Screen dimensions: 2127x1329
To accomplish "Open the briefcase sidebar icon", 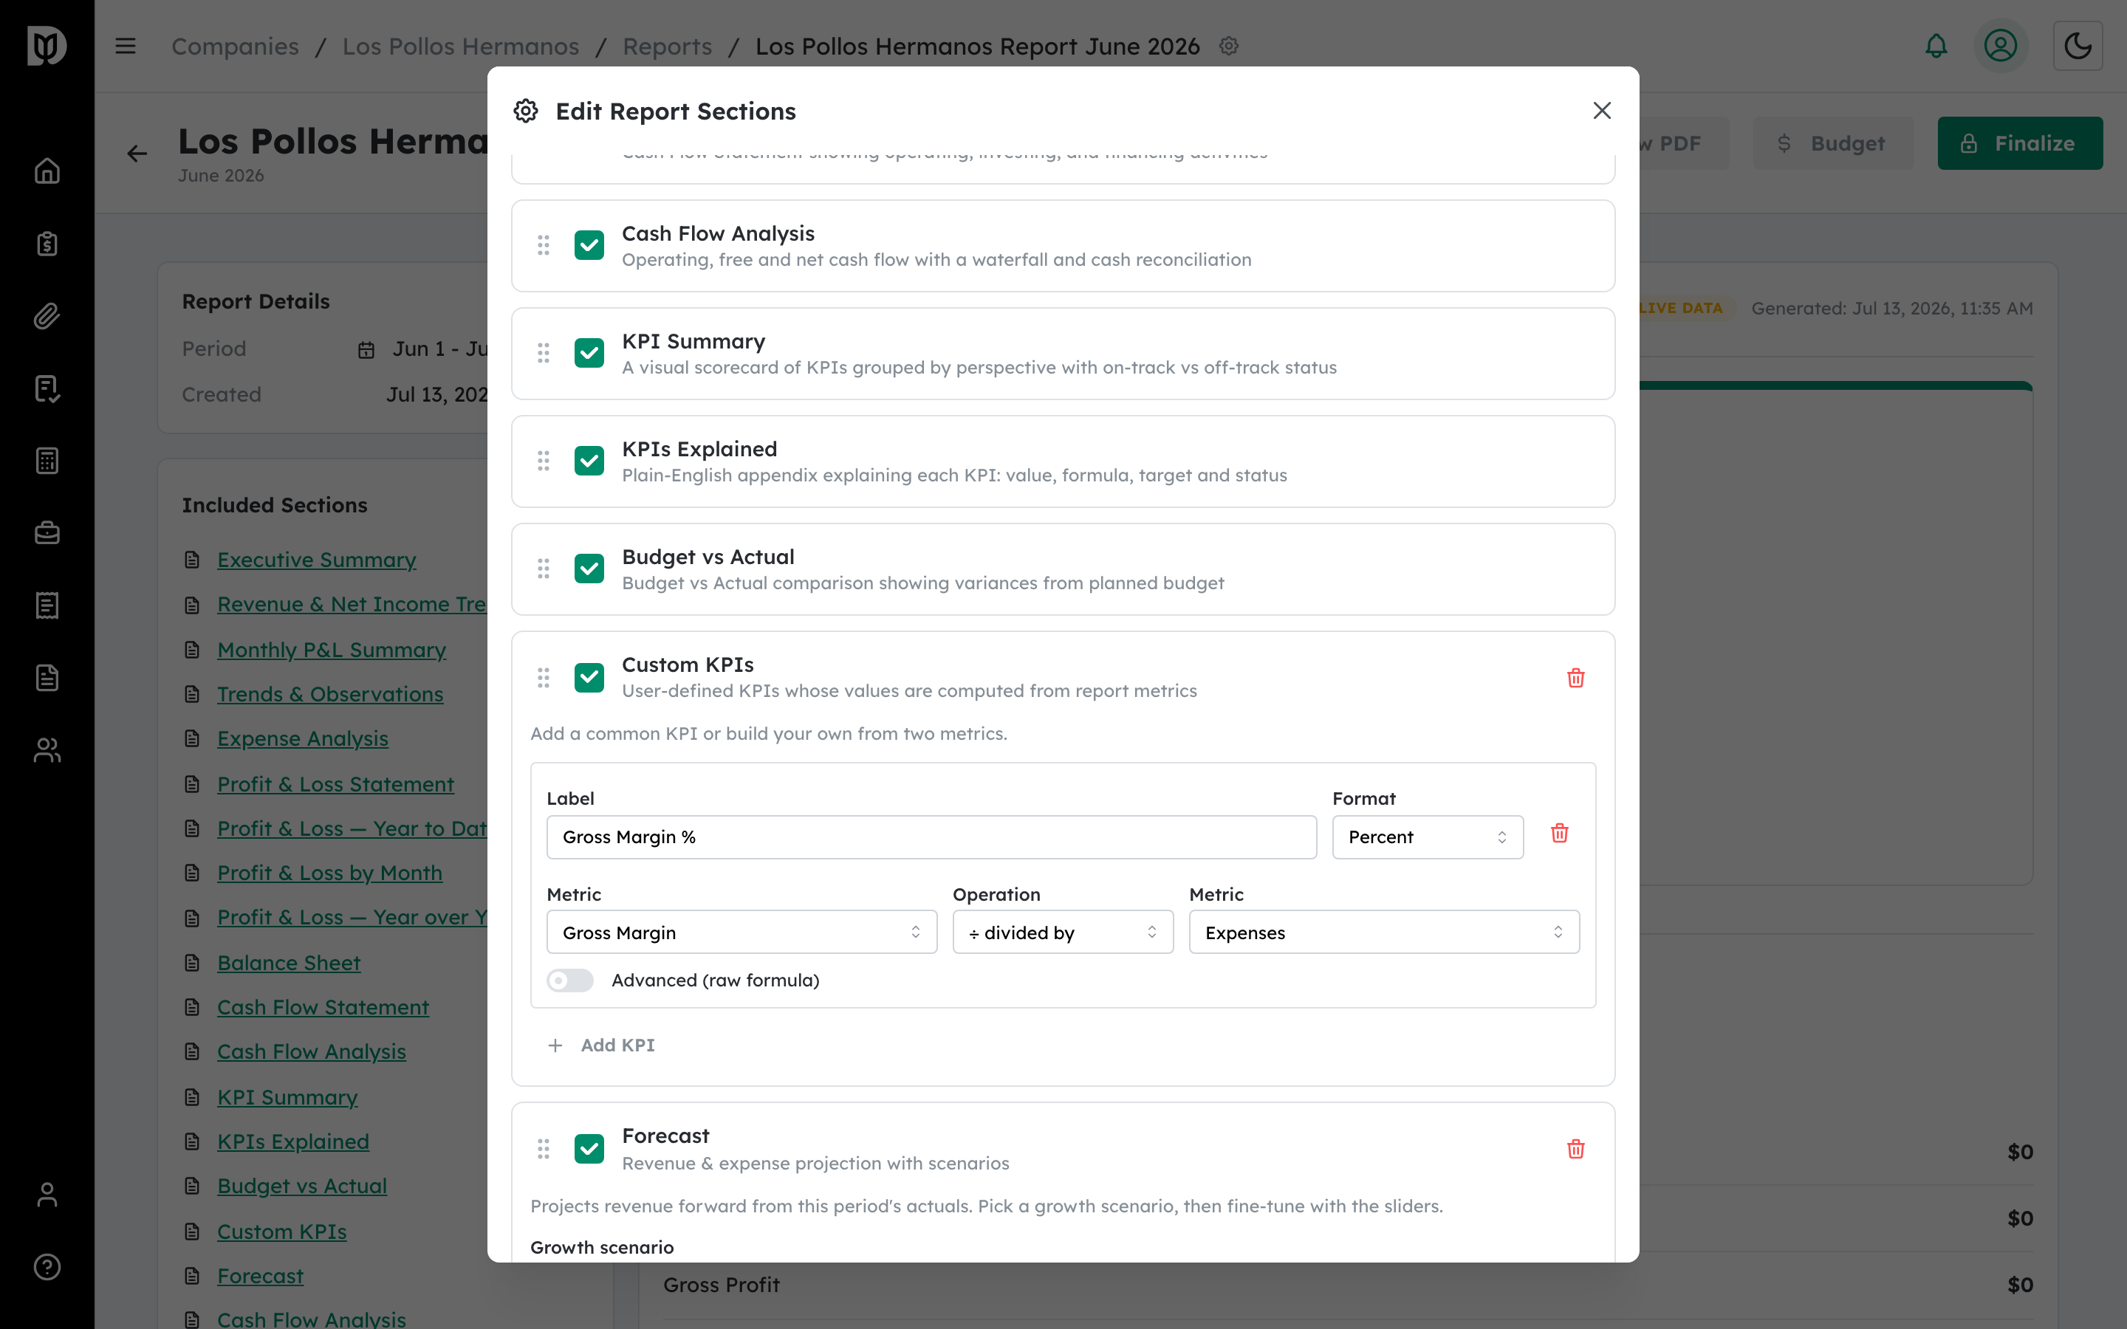I will (47, 532).
